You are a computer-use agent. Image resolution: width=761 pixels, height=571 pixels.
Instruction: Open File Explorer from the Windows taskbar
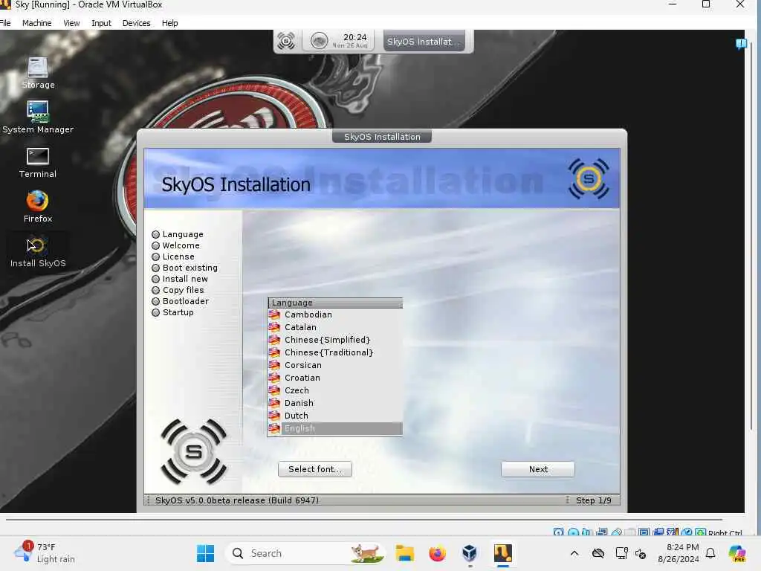tap(405, 553)
